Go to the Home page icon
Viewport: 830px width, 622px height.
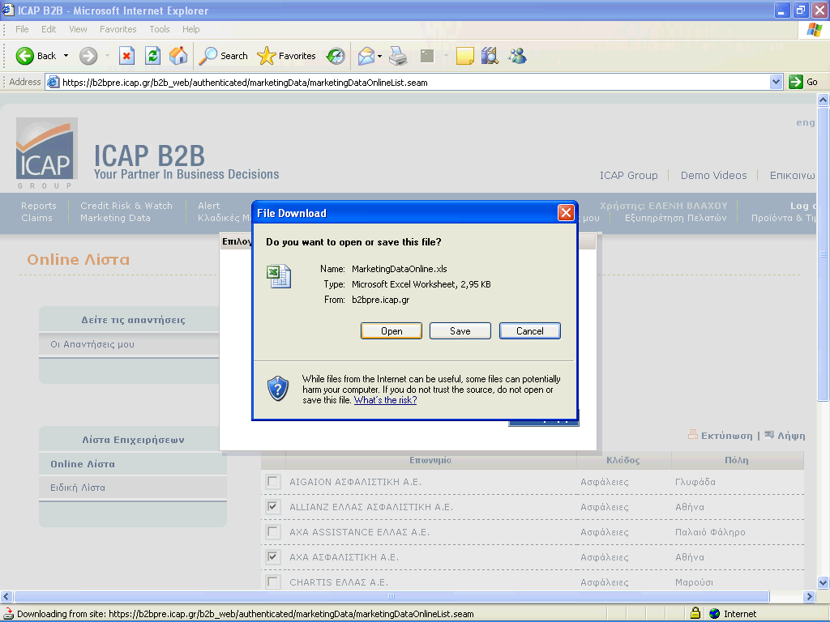(x=178, y=56)
